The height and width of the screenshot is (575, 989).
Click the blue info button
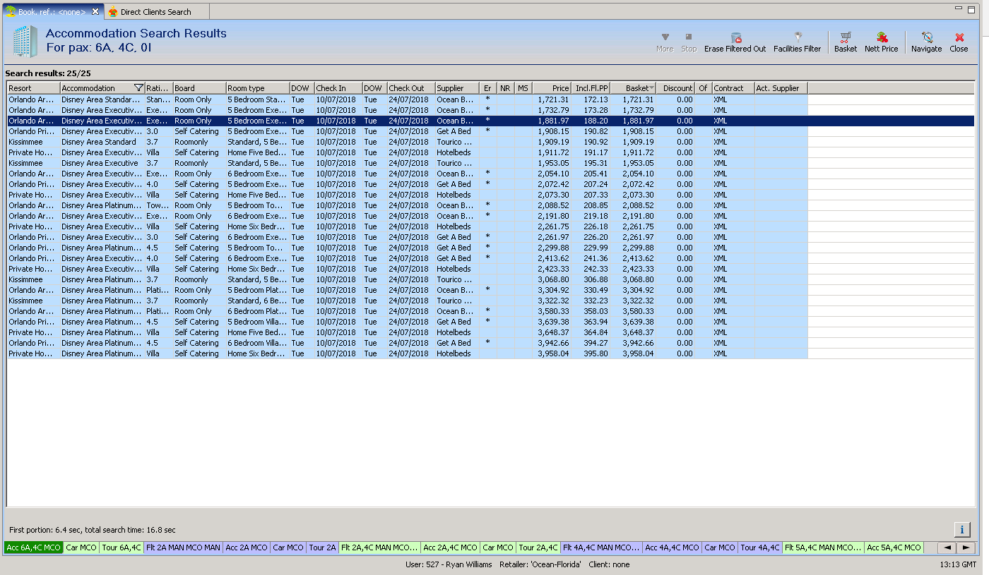(961, 529)
